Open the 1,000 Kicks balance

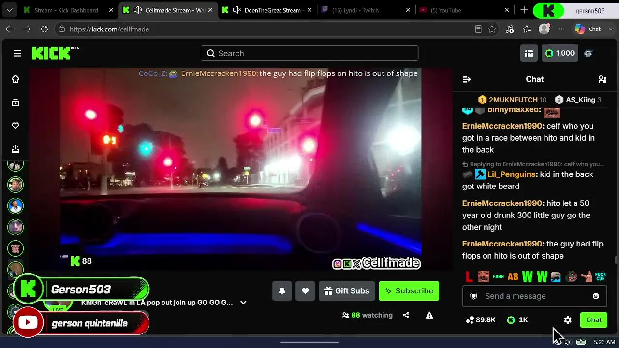(560, 53)
